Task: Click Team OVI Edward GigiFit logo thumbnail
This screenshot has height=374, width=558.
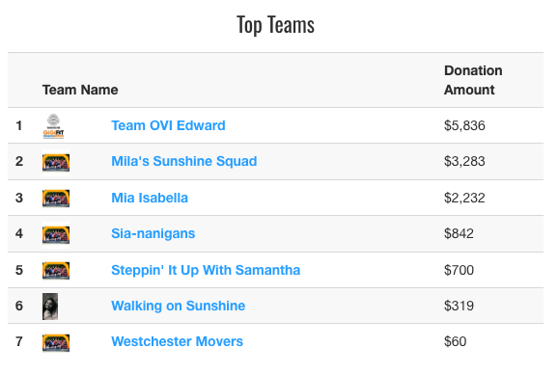Action: [x=53, y=126]
